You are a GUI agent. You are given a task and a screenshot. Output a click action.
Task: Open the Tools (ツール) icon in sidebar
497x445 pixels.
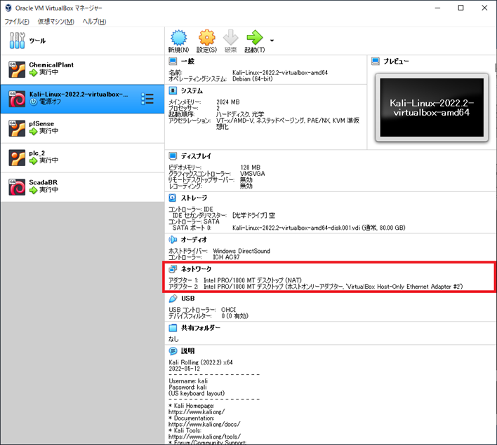click(17, 41)
